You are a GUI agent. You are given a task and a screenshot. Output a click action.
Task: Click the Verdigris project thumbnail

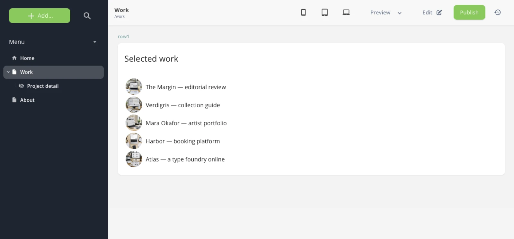coord(134,105)
